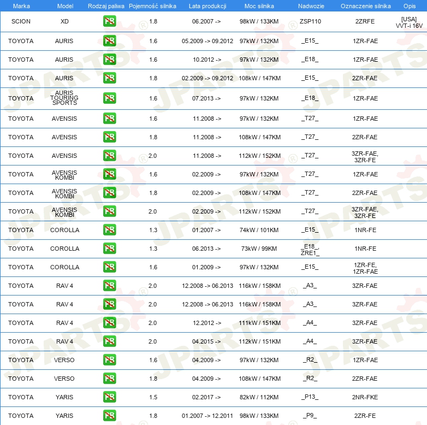
Task: Click the 2NR-FKE engine code
Action: (365, 397)
